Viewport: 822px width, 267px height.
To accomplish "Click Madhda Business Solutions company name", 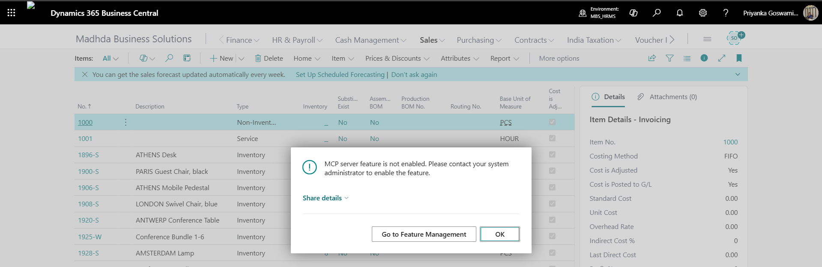I will [134, 39].
